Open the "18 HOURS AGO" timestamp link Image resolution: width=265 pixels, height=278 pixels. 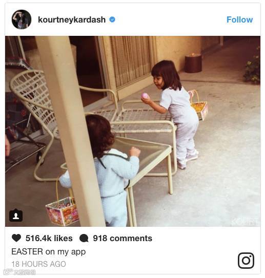point(38,264)
